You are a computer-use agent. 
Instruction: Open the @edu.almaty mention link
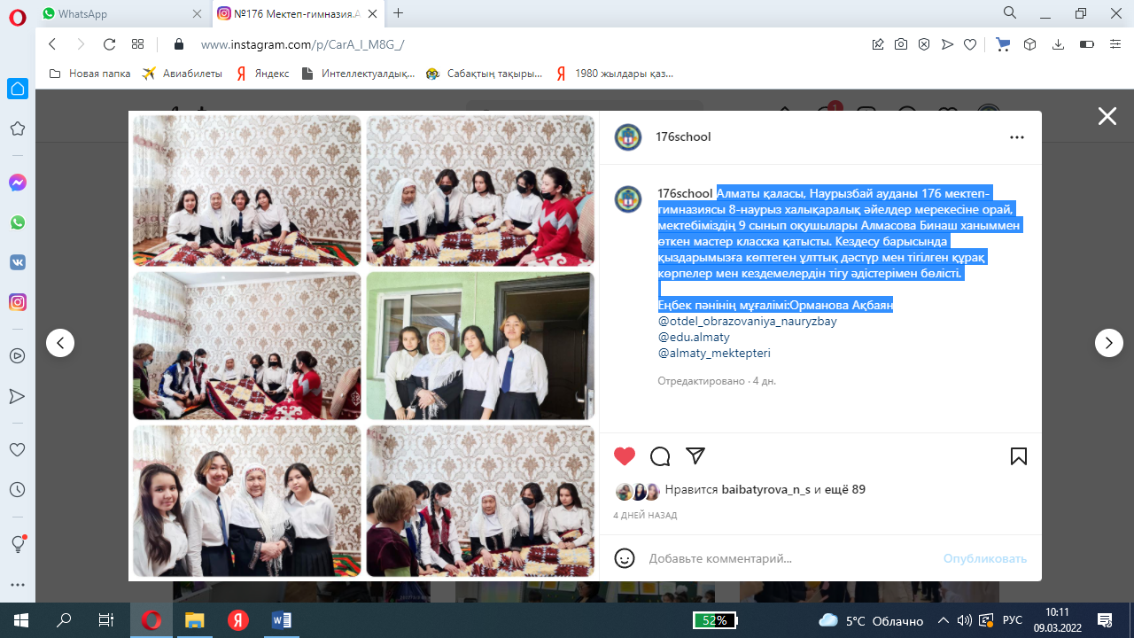point(694,337)
